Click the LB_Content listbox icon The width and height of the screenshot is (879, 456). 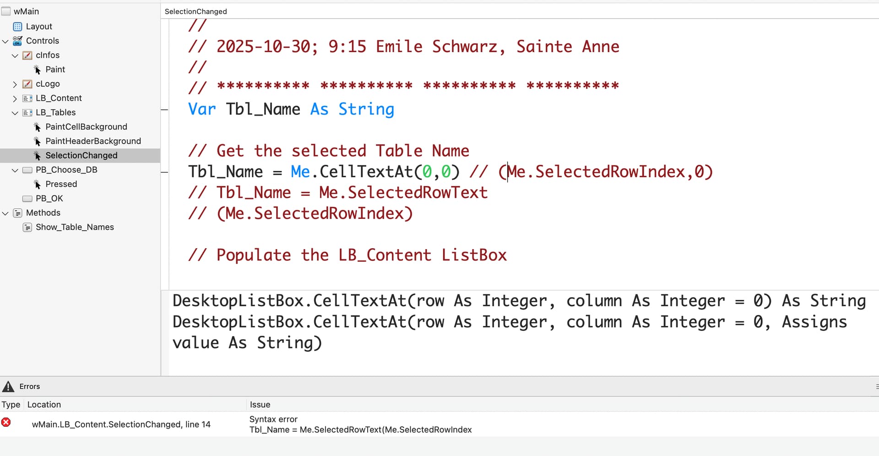coord(27,98)
